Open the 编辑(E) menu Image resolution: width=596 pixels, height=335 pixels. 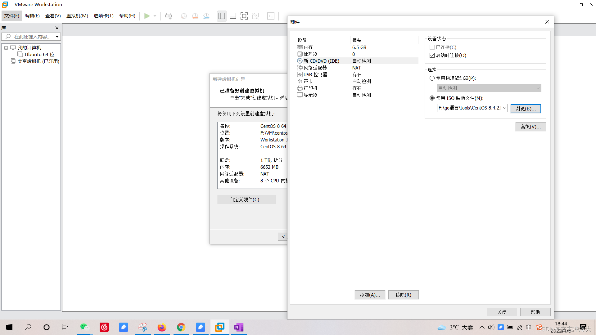32,16
